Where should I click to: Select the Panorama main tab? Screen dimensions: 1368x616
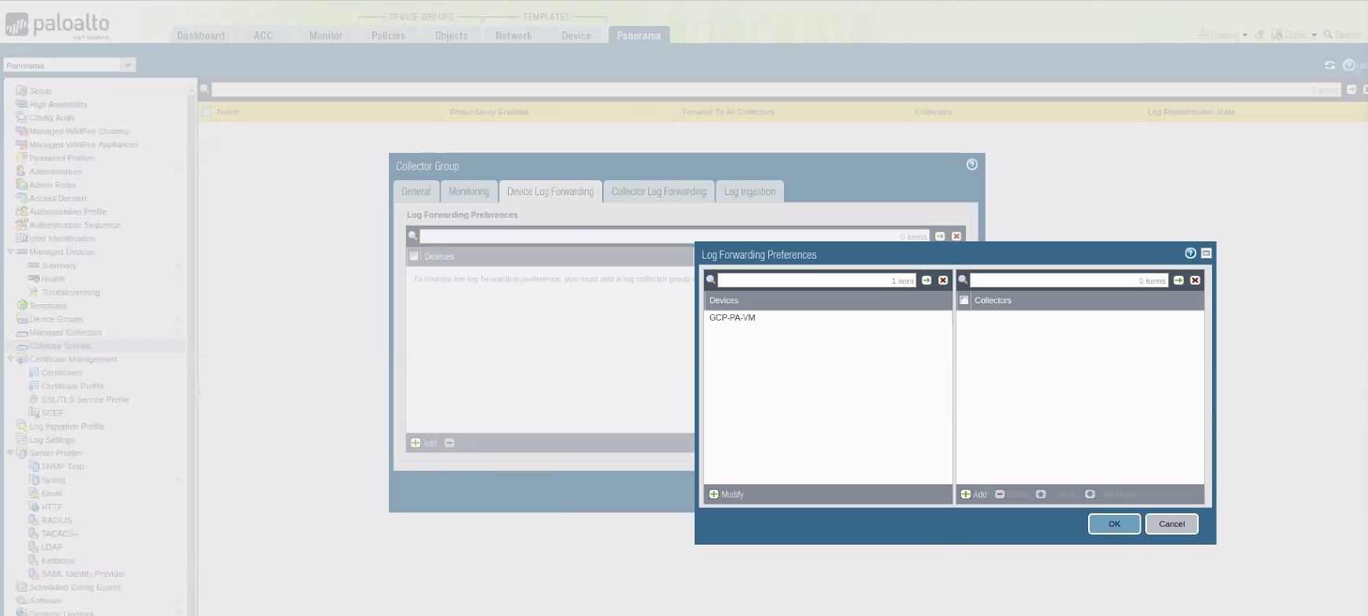[x=639, y=35]
